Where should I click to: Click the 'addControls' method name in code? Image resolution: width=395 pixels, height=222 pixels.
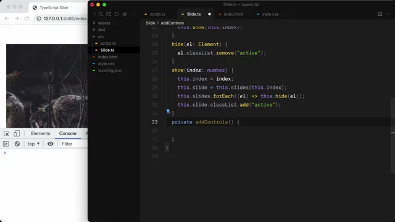[211, 122]
